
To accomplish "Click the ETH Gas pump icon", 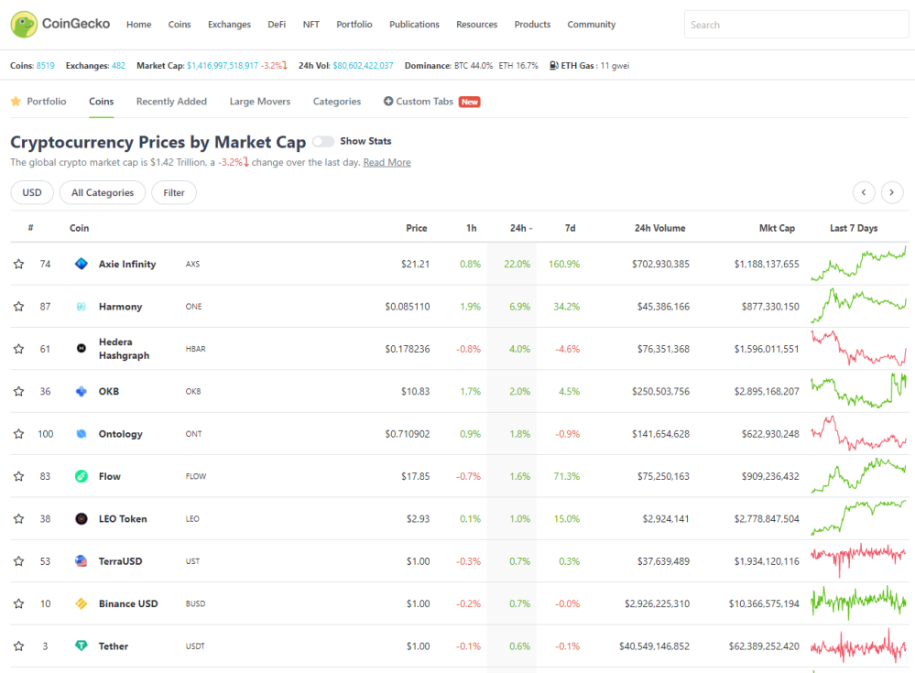I will (554, 65).
